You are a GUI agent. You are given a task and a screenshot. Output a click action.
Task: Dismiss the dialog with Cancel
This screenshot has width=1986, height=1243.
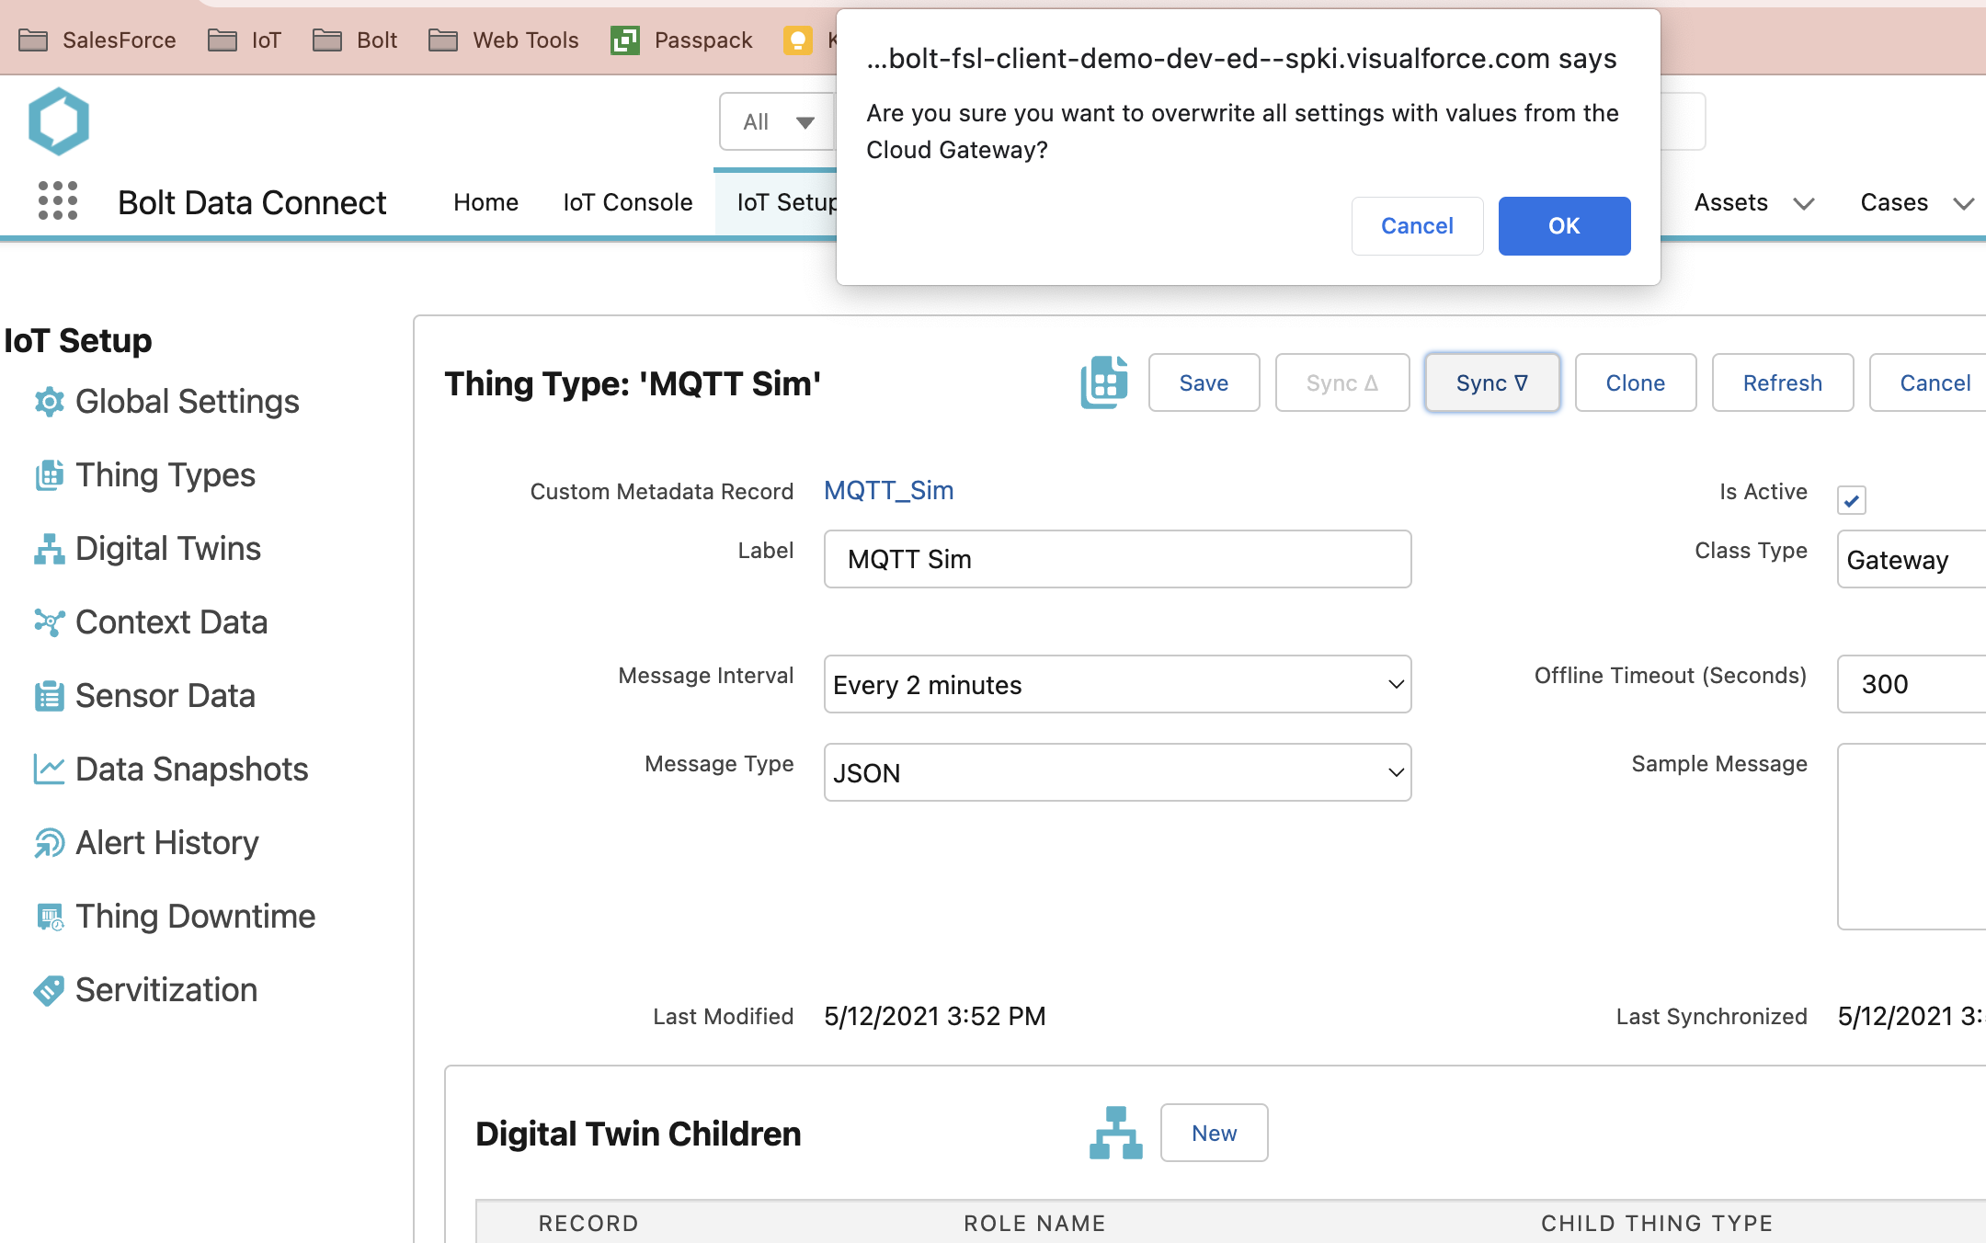click(1417, 226)
